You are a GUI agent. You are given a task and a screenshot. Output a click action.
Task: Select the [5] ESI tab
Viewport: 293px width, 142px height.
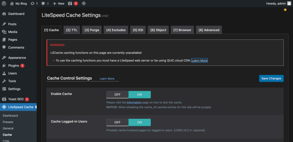click(x=138, y=30)
